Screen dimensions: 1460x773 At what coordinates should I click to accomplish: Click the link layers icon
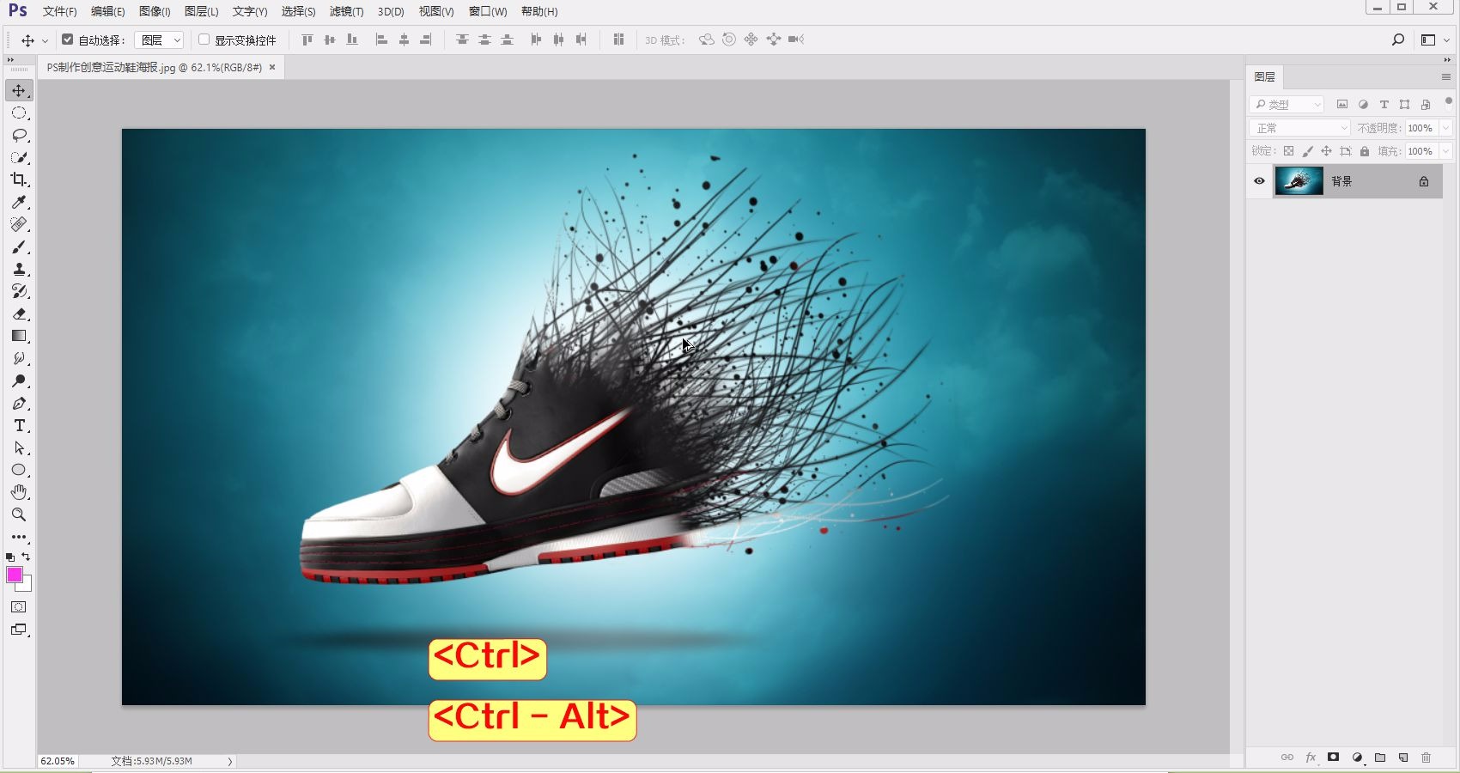click(1287, 758)
